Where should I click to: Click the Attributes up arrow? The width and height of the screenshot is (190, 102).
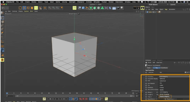(179, 63)
